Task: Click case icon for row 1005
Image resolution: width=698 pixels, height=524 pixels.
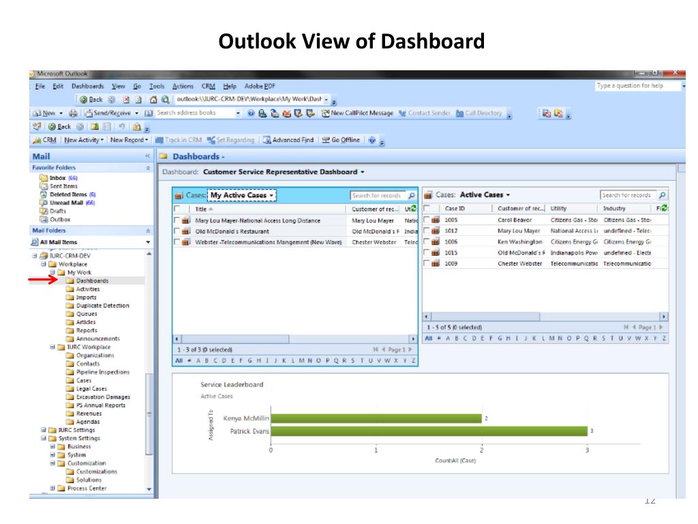Action: tap(436, 220)
